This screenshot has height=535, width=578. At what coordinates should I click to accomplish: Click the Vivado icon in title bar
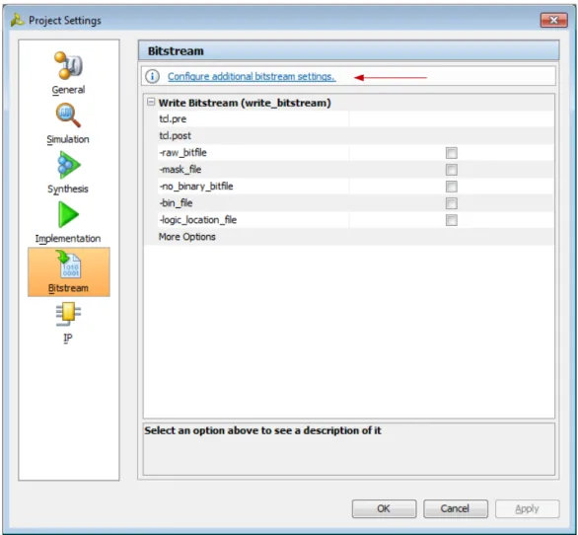coord(17,20)
